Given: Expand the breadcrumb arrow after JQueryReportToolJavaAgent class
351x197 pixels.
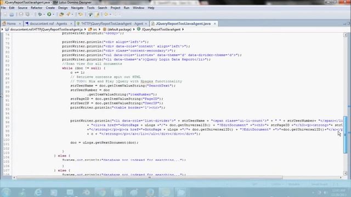Looking at the screenshot, I should tap(183, 29).
